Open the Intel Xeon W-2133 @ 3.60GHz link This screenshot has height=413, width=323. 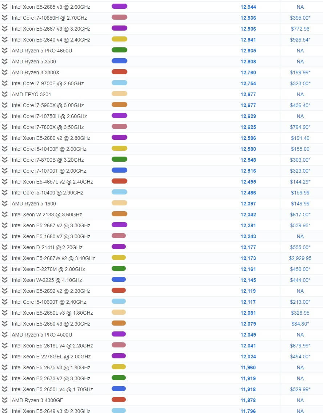pos(47,215)
